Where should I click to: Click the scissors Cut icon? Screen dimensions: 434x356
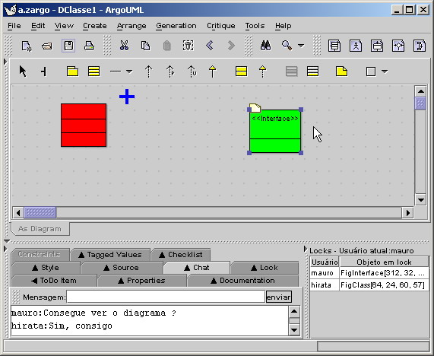tap(125, 46)
